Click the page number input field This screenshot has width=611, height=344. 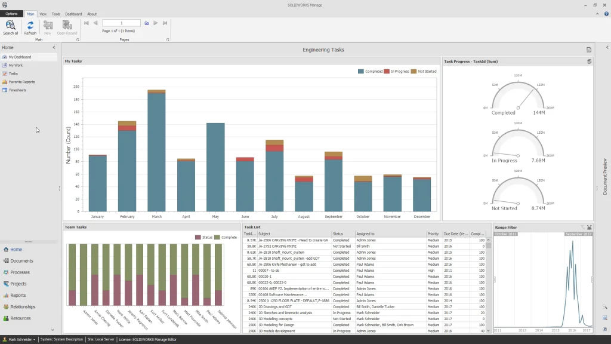click(x=122, y=23)
